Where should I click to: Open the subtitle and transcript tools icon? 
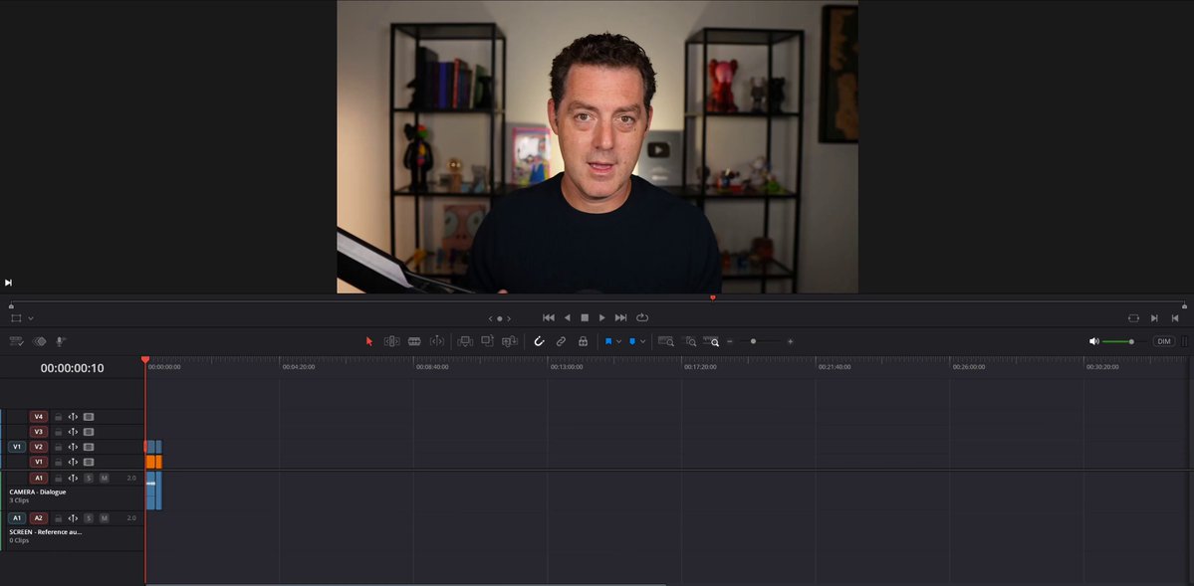point(40,341)
